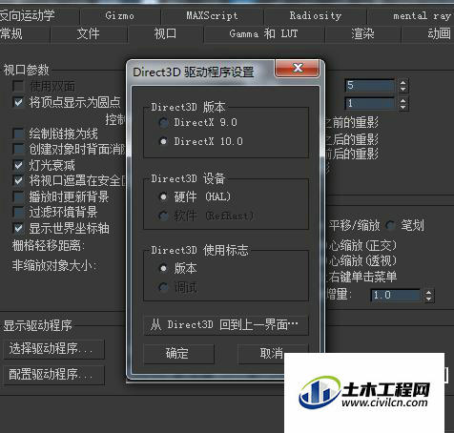454x433 pixels.
Task: Click the 增量 field showing 1.0
Action: tap(396, 296)
